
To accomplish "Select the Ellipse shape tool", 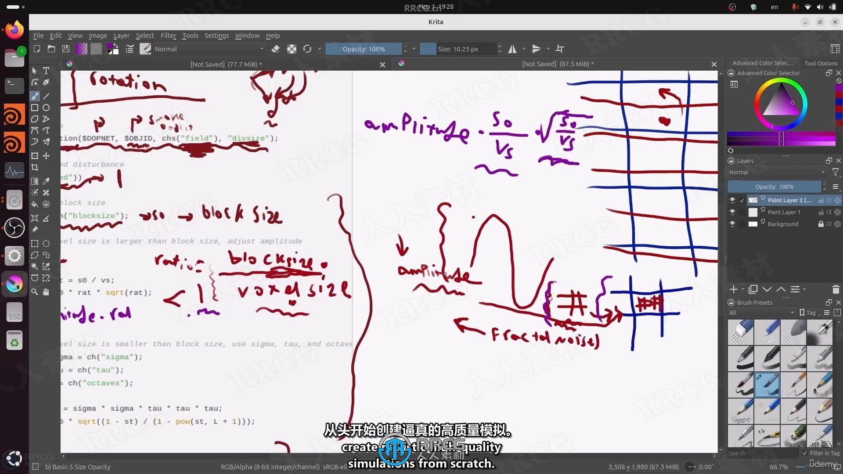I will point(46,108).
